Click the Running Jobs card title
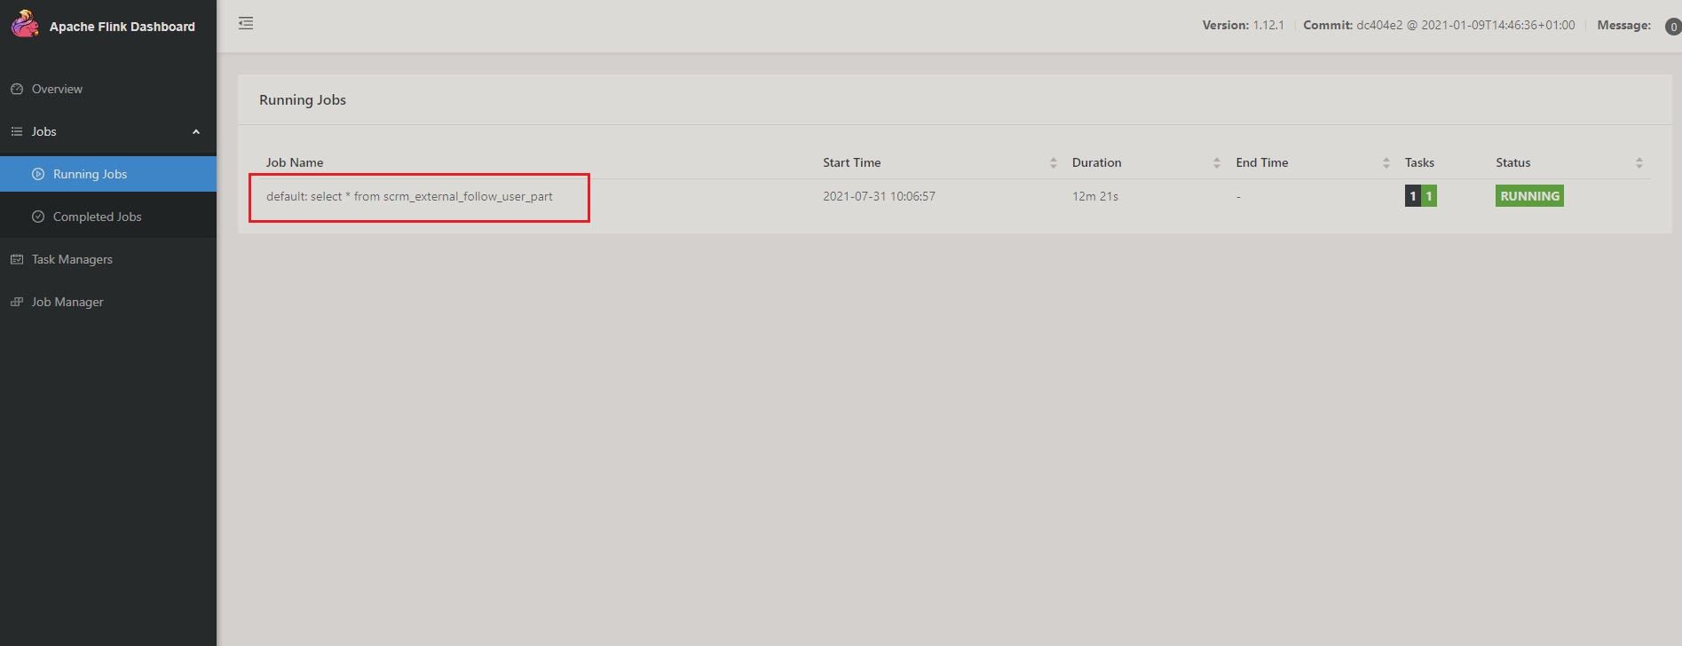 pos(303,100)
